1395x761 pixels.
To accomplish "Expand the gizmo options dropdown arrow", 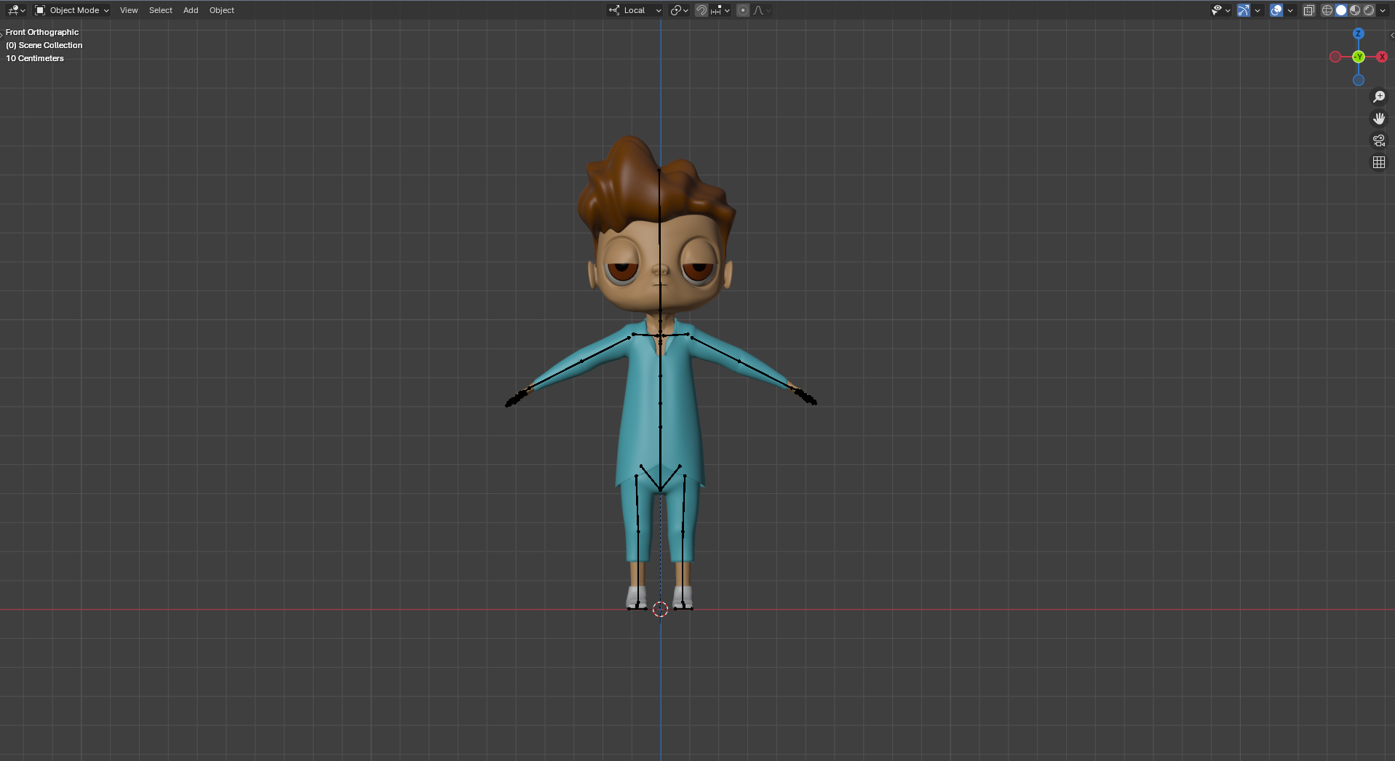I will coord(1257,10).
